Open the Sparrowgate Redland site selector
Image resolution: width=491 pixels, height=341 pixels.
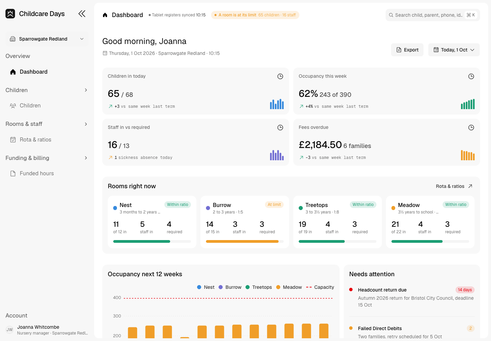tap(47, 39)
